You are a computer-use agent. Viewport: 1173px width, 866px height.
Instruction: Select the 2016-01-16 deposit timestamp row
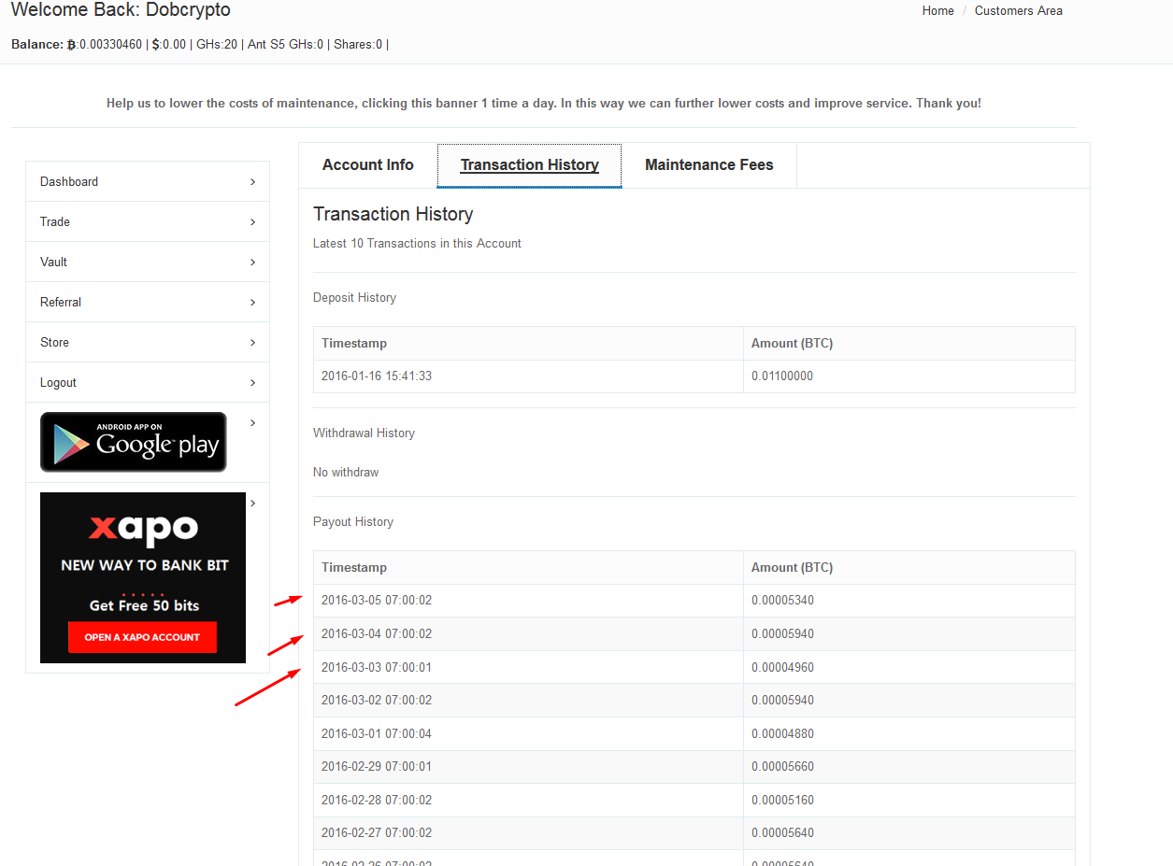click(x=377, y=376)
